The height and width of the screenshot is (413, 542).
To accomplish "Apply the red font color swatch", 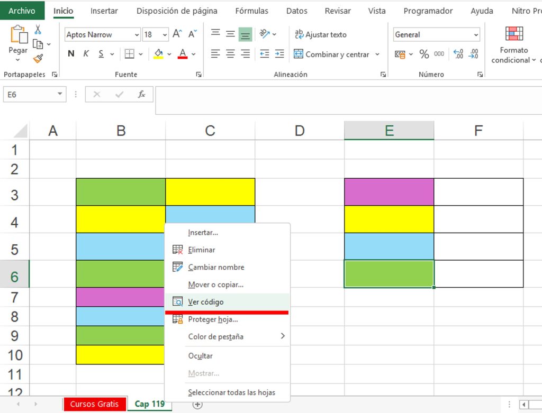I will coord(183,54).
